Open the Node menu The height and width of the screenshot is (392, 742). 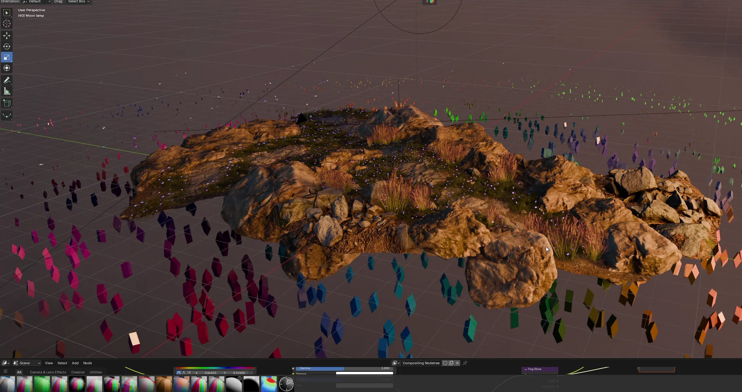(x=87, y=363)
